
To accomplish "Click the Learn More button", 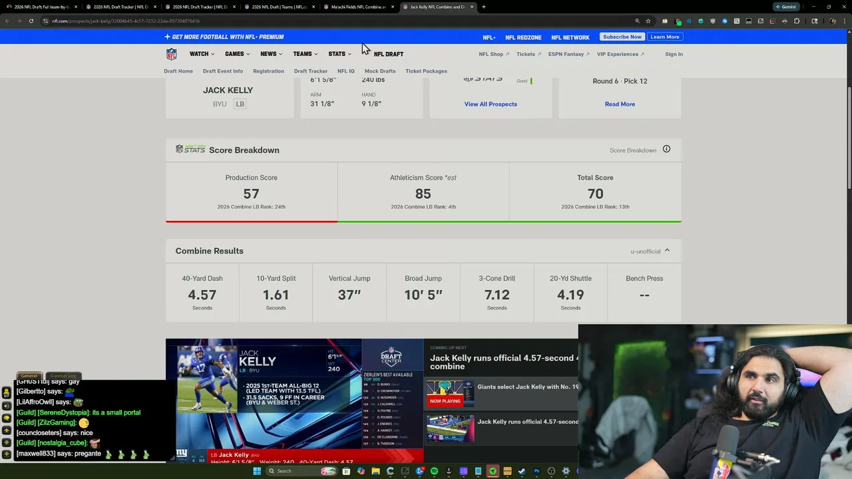I will pos(664,37).
